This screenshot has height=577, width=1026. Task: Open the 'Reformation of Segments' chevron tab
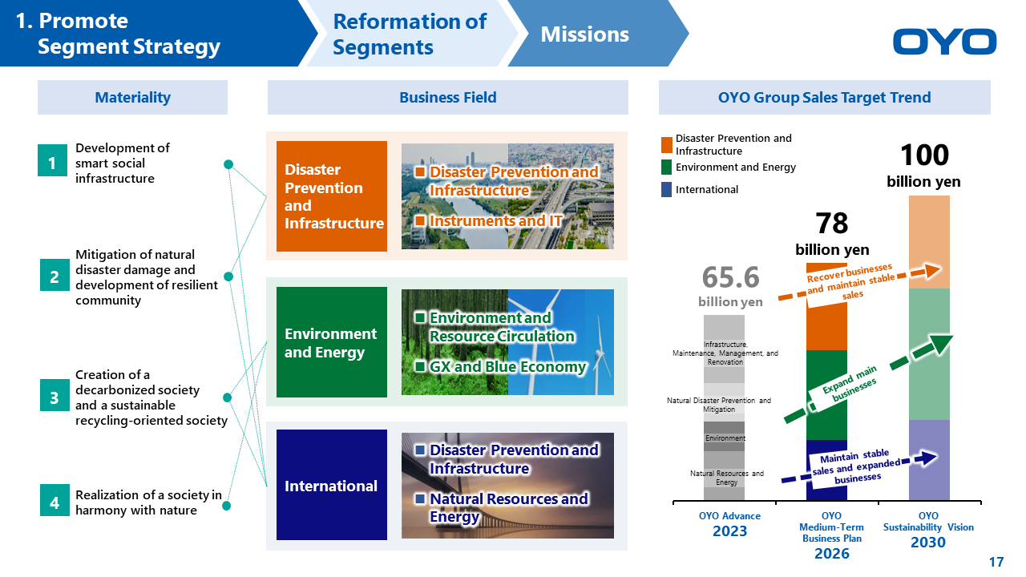click(x=409, y=34)
